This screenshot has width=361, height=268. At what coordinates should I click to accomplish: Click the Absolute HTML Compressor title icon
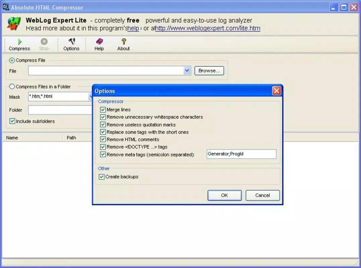point(6,7)
